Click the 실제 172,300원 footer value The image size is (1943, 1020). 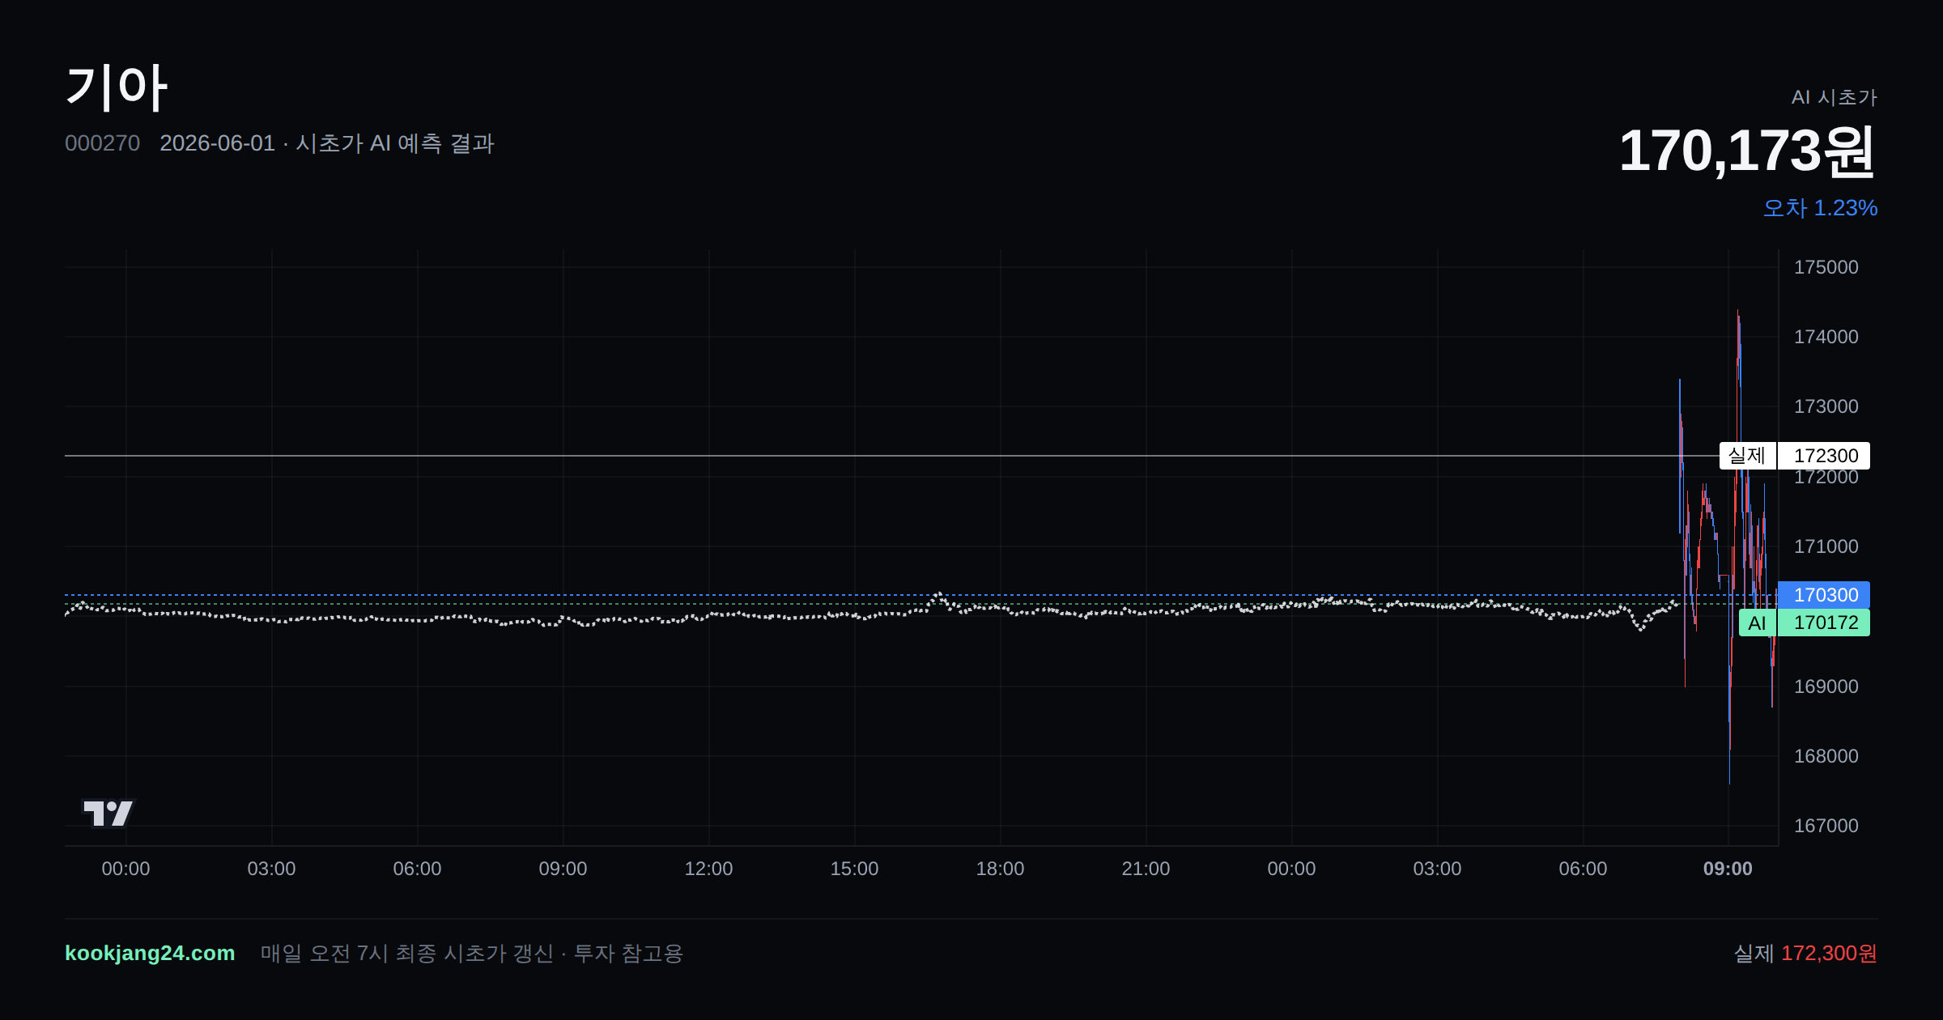(x=1805, y=953)
